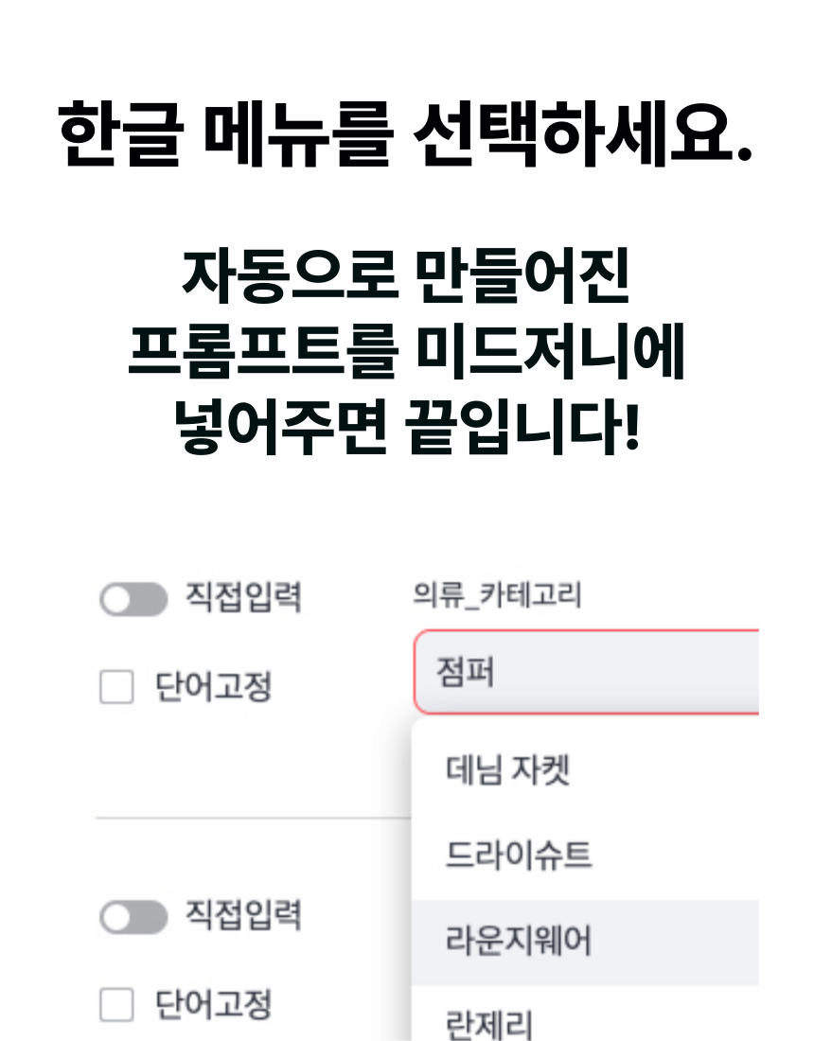Pick the highlighted 라운지웨어 option
This screenshot has width=814, height=1041.
(x=585, y=942)
